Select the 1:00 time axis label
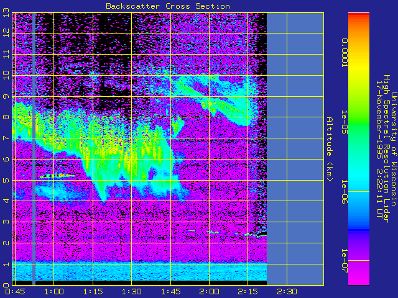Image resolution: width=398 pixels, height=298 pixels. pos(54,292)
